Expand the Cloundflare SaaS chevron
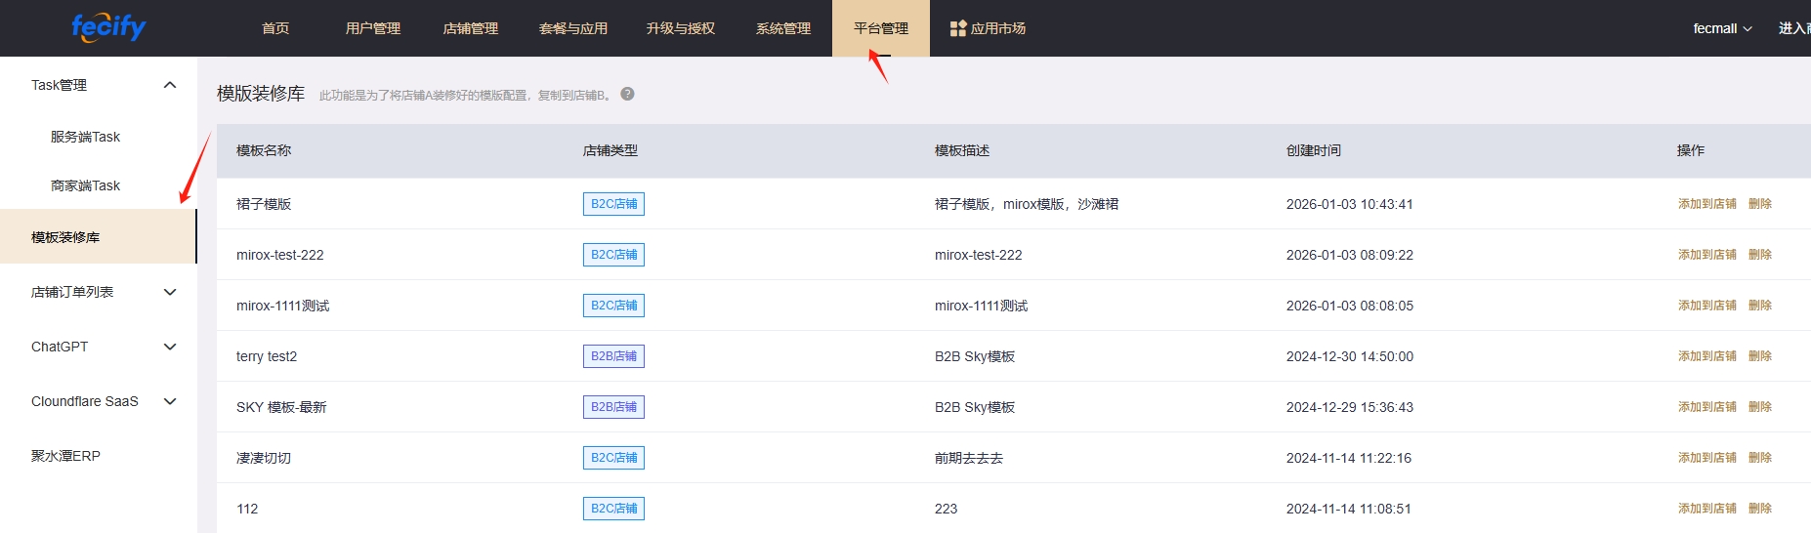Viewport: 1811px width, 533px height. pyautogui.click(x=170, y=401)
